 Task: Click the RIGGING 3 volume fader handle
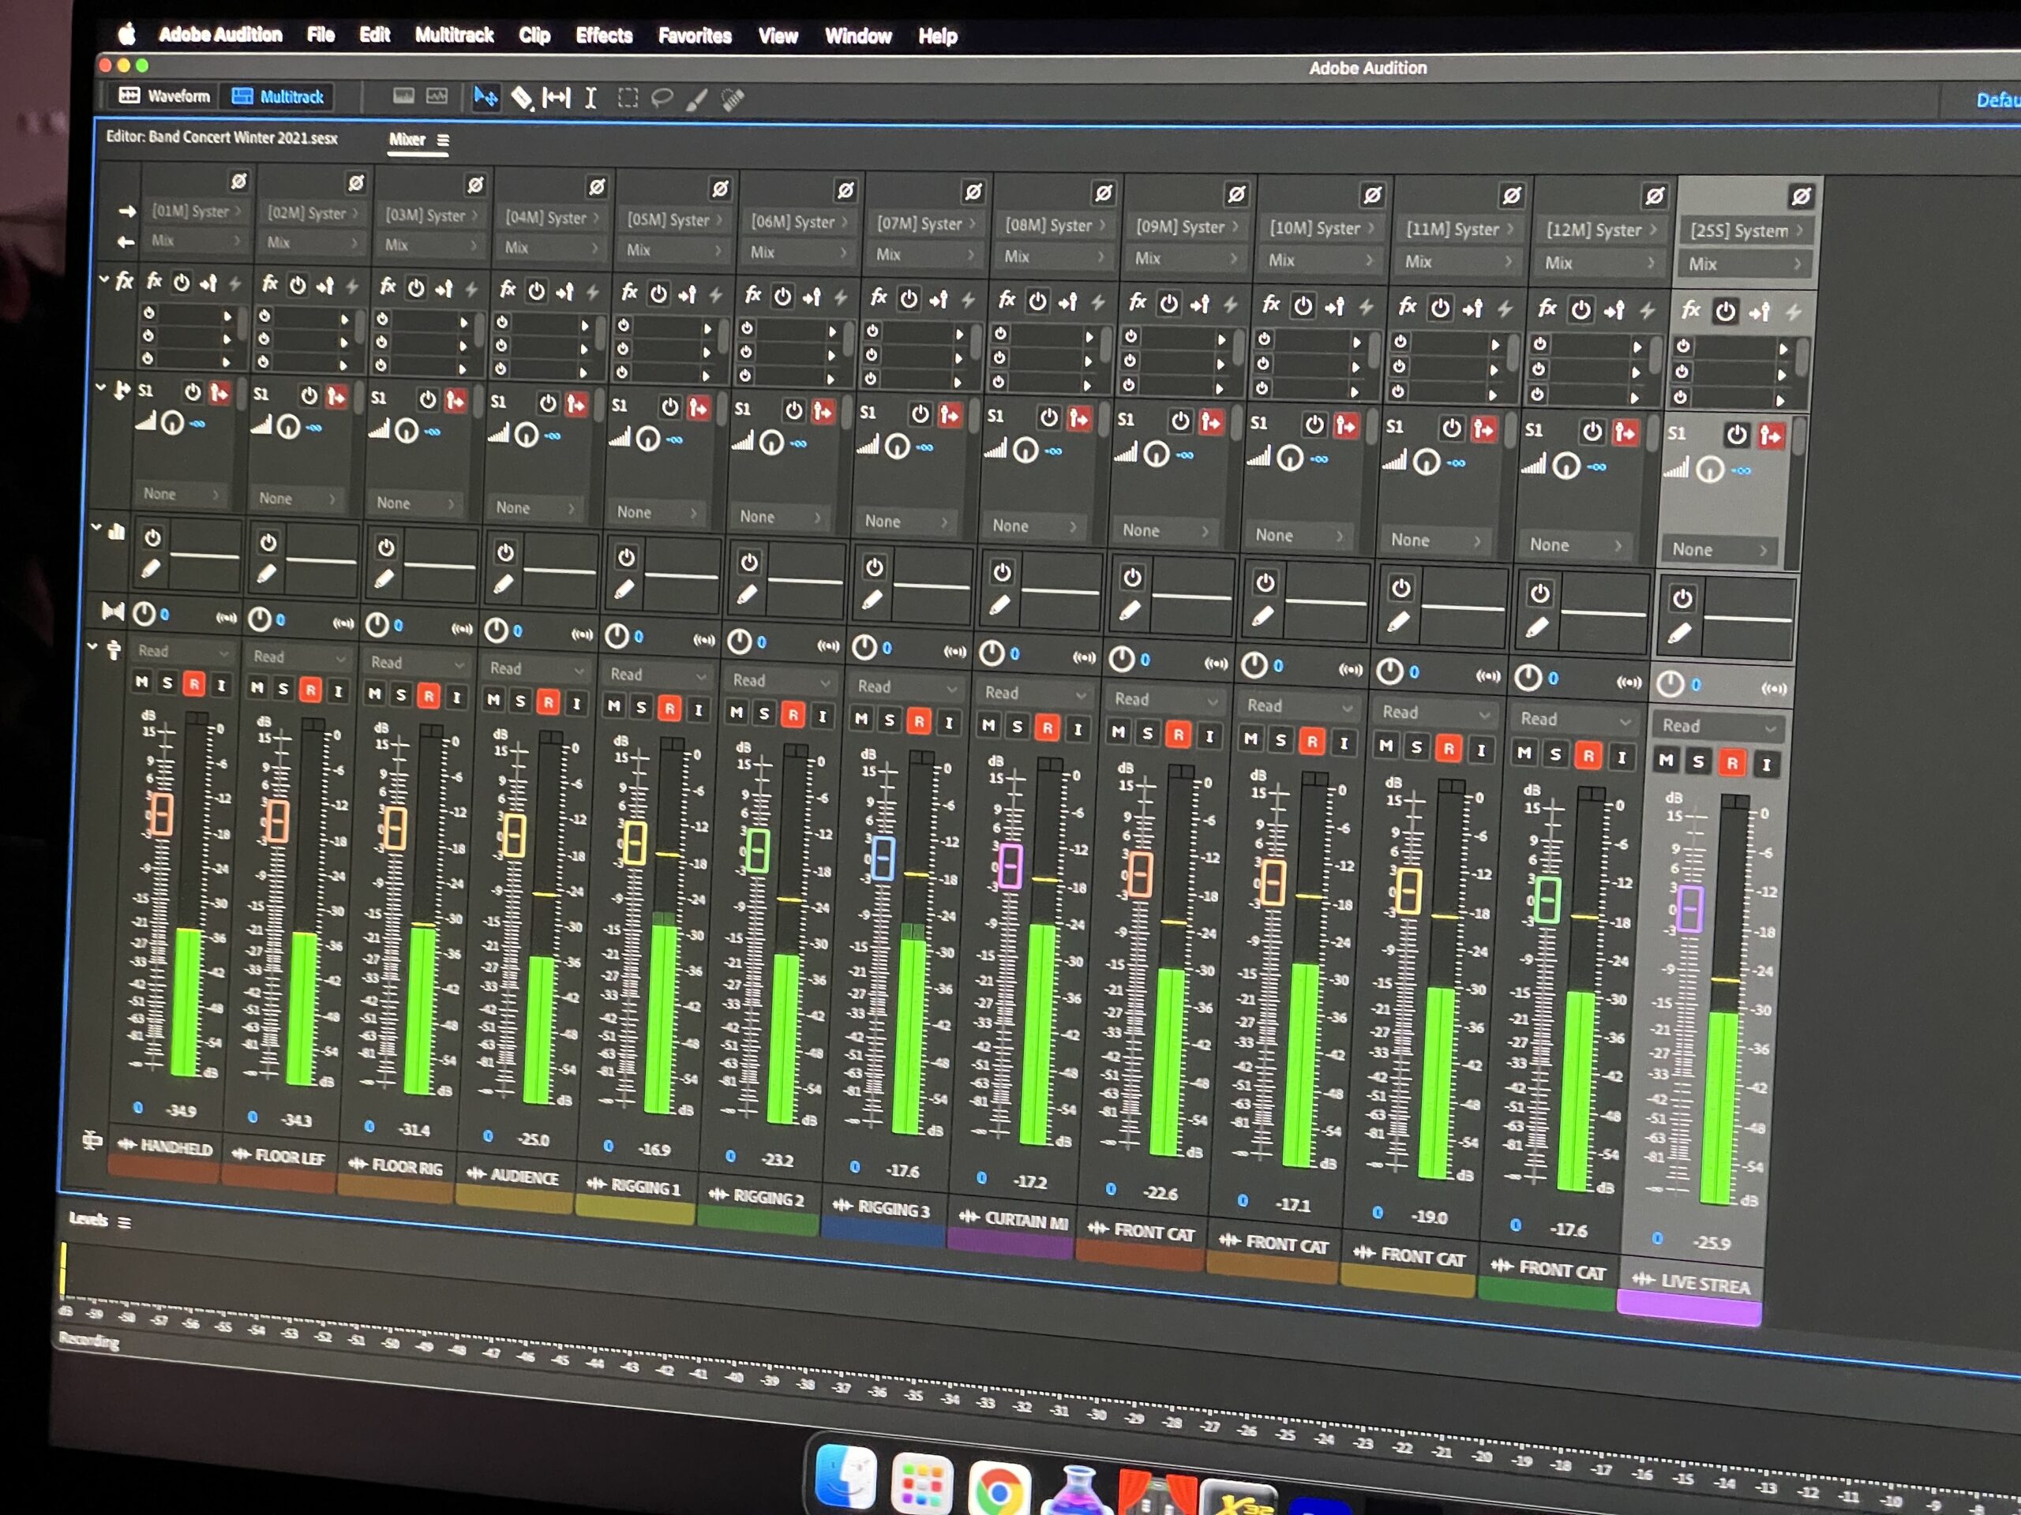pos(882,858)
